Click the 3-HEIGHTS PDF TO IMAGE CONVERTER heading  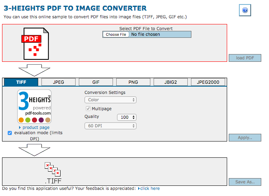point(75,8)
